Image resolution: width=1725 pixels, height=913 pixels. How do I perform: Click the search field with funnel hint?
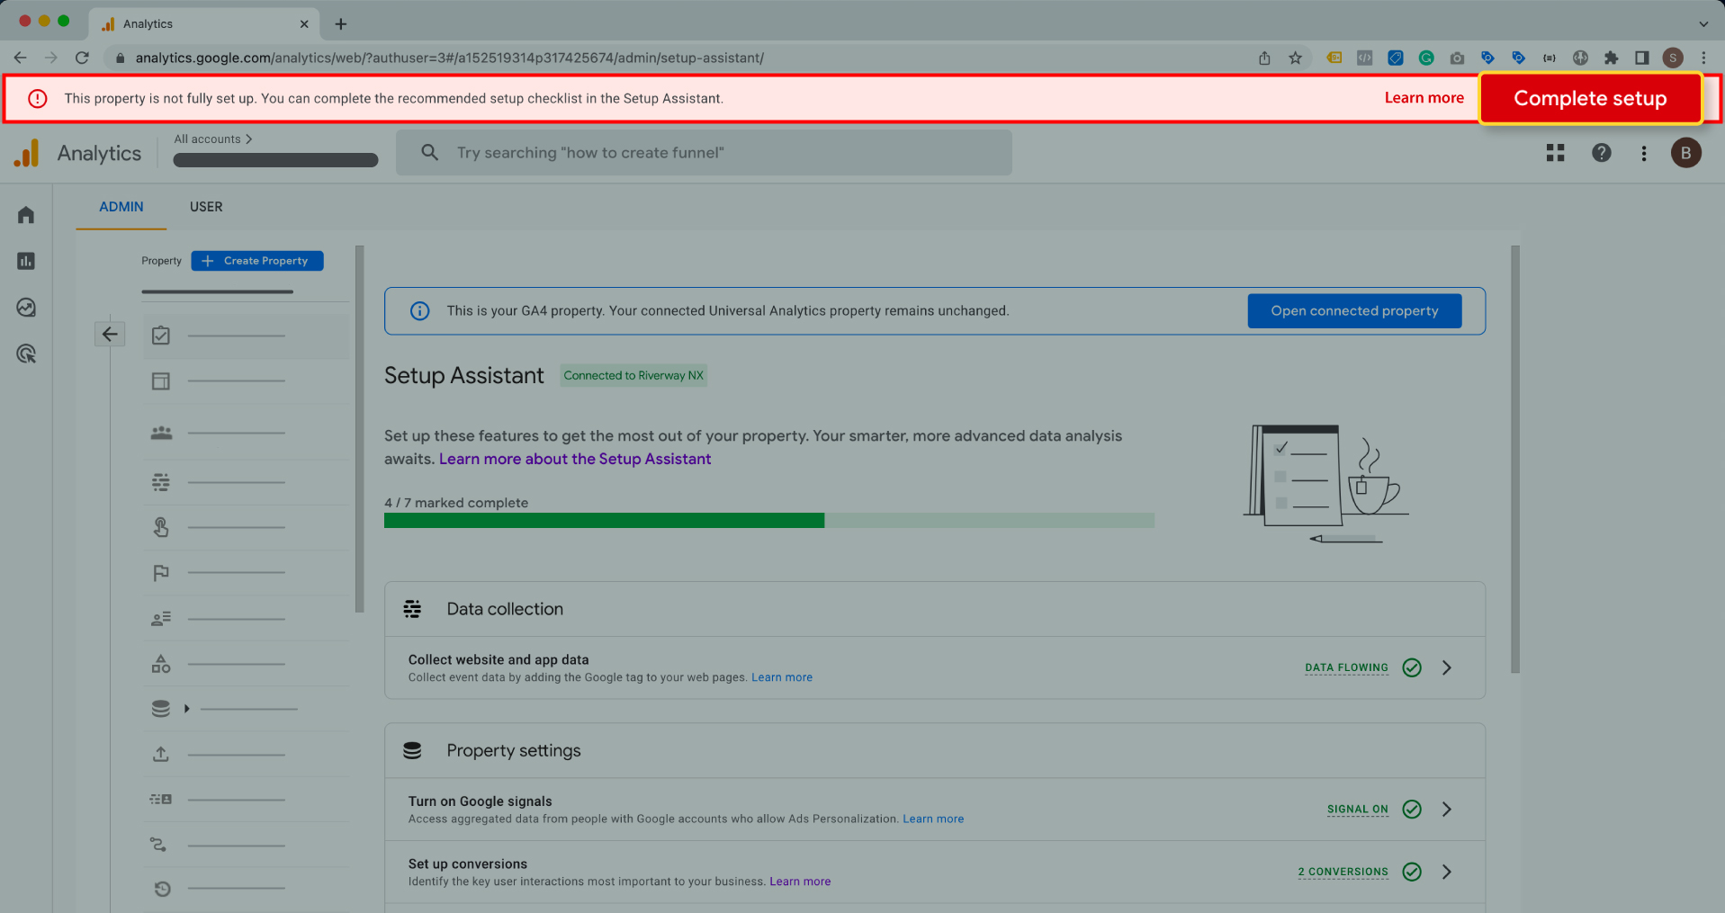704,153
